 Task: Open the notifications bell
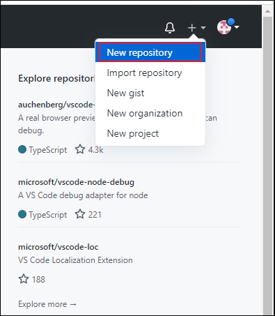click(x=170, y=28)
